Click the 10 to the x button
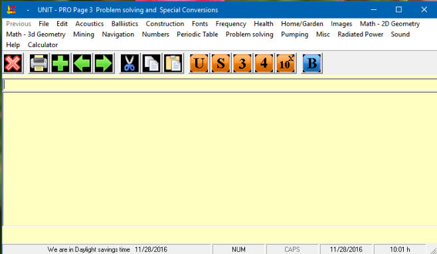Image resolution: width=437 pixels, height=254 pixels. tap(286, 63)
